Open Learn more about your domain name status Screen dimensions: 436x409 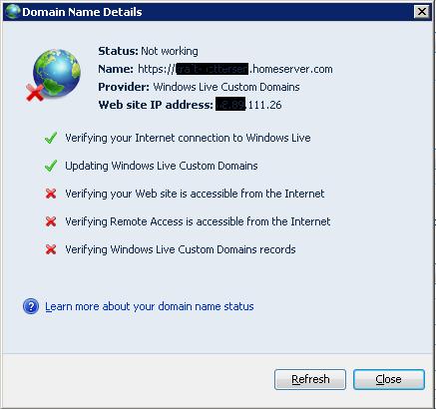pos(150,306)
